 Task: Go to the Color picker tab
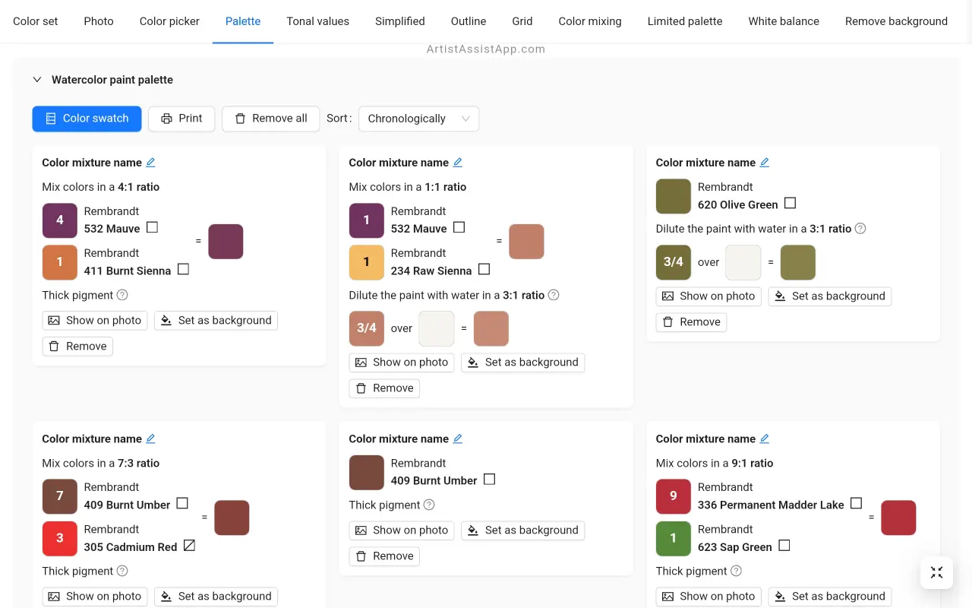(x=169, y=21)
